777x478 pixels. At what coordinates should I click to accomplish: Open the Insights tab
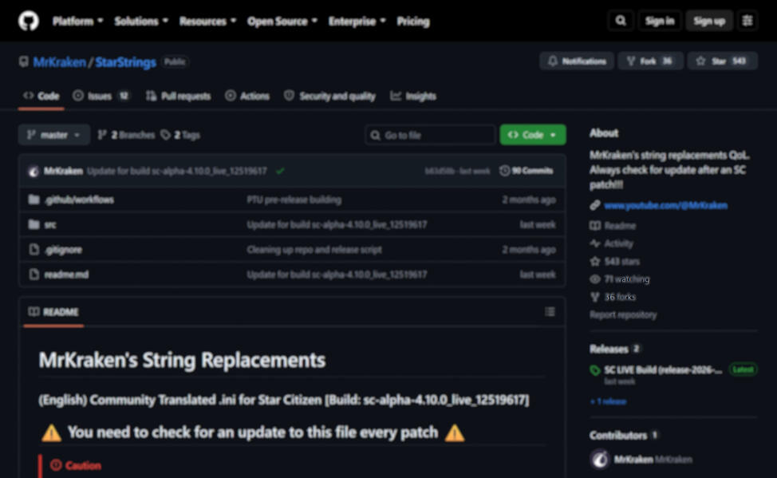(x=413, y=96)
